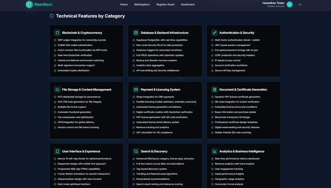Click Payment & Licensing card icon
The width and height of the screenshot is (331, 188).
point(136,89)
